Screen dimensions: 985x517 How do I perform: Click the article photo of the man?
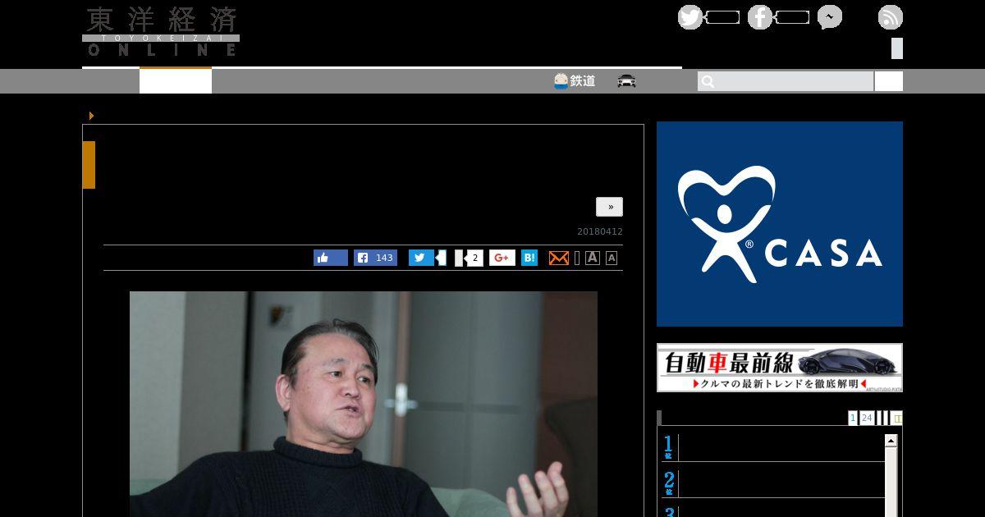364,404
